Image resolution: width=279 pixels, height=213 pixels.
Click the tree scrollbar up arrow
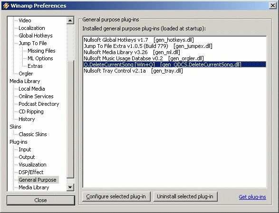70,20
